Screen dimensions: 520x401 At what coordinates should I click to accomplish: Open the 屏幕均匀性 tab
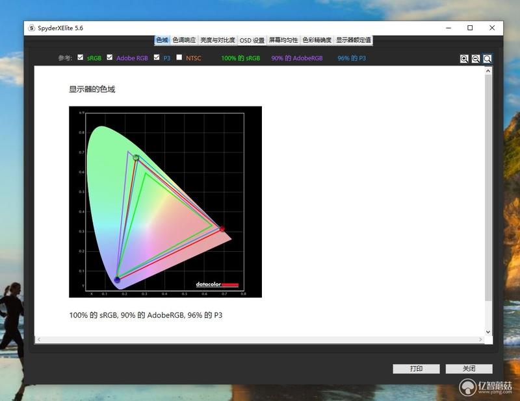283,40
